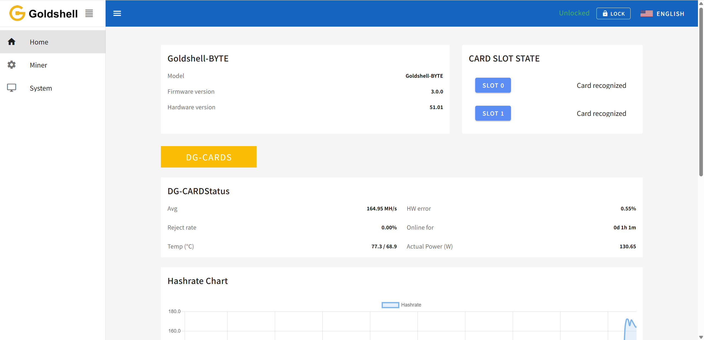This screenshot has height=340, width=704.
Task: Click the System monitor icon
Action: 12,88
